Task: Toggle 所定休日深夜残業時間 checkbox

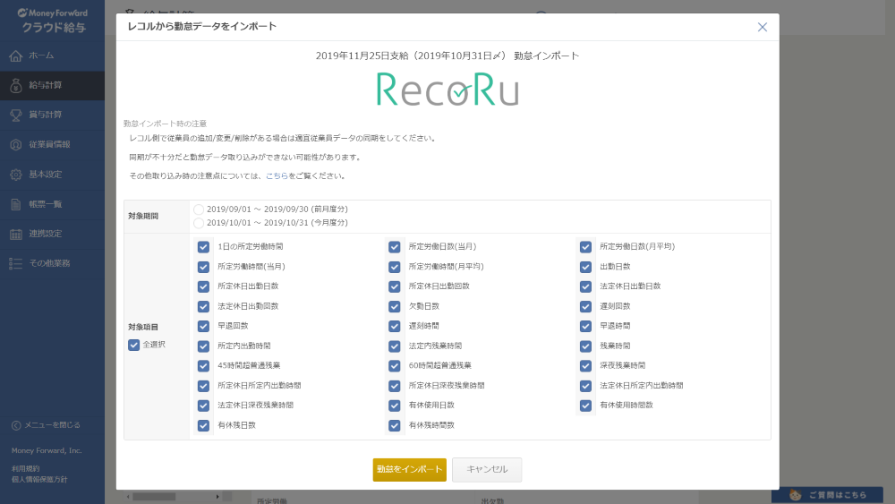Action: [395, 386]
